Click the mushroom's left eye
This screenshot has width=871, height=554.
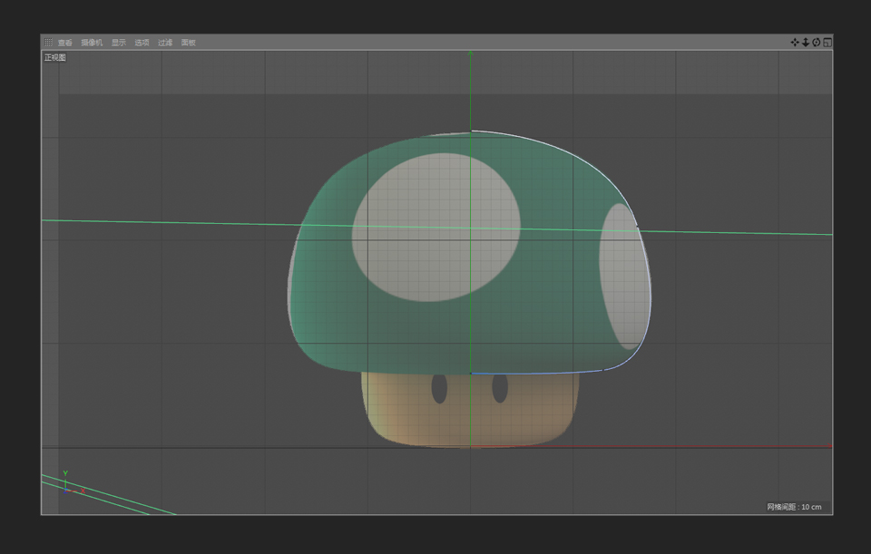[439, 388]
